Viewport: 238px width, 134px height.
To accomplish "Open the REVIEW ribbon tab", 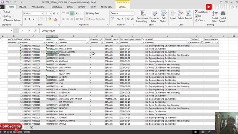I will click(81, 7).
